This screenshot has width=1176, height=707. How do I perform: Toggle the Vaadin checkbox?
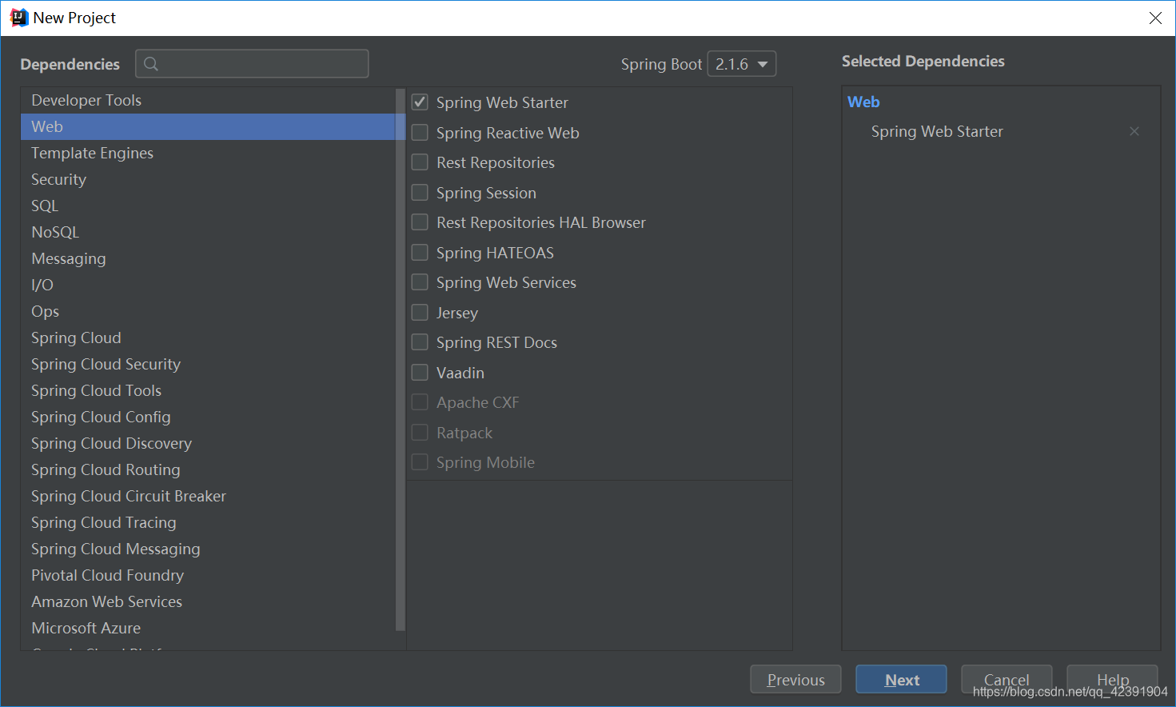click(420, 372)
